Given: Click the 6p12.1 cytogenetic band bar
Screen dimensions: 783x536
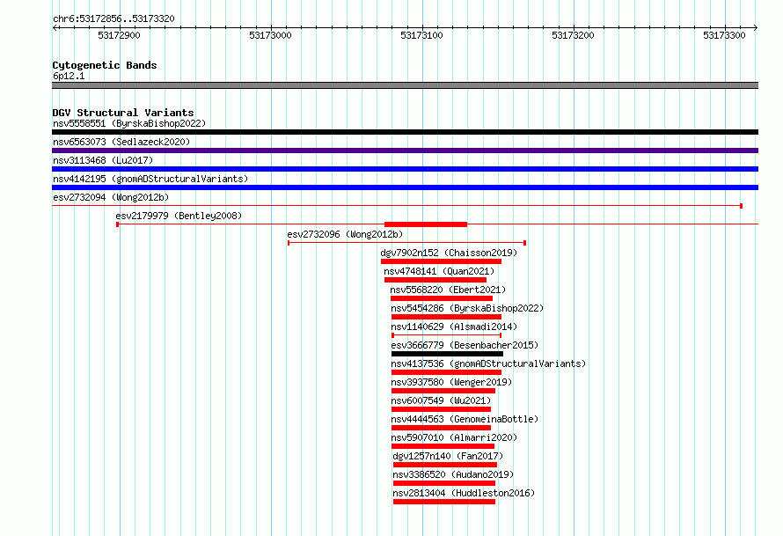Looking at the screenshot, I should pos(405,85).
